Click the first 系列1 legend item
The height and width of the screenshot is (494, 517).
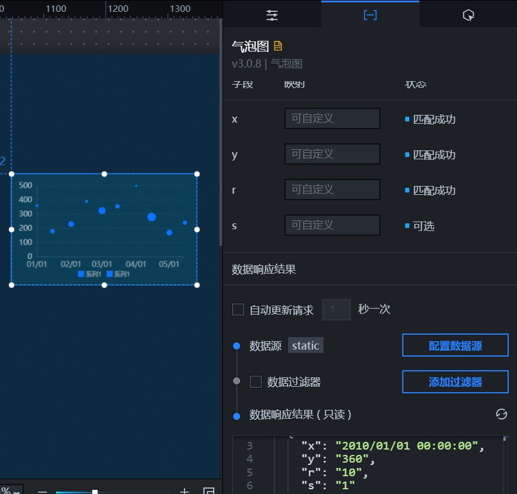coord(89,274)
